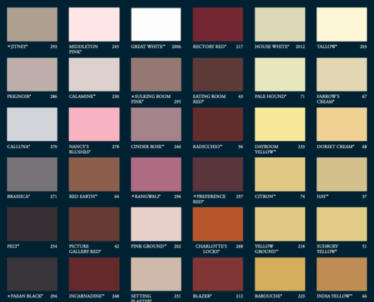Select the Calamine pale pink swatch
The width and height of the screenshot is (374, 302).
click(94, 75)
